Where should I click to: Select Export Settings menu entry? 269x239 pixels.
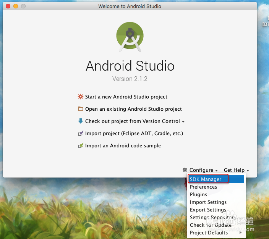216,210
